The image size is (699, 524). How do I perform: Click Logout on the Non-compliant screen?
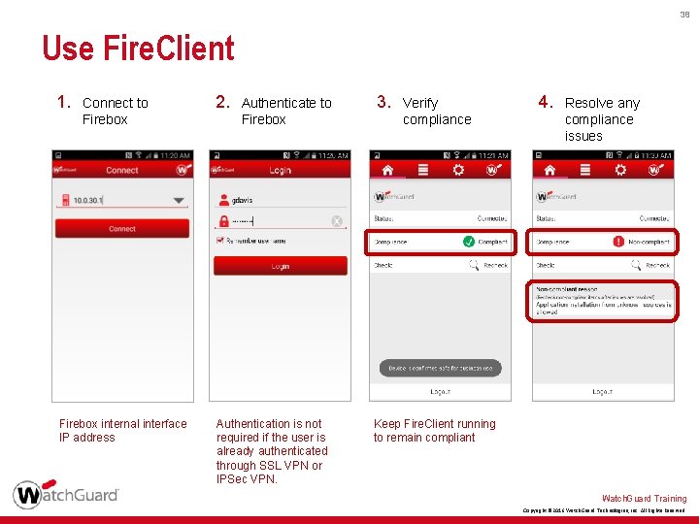coord(602,392)
